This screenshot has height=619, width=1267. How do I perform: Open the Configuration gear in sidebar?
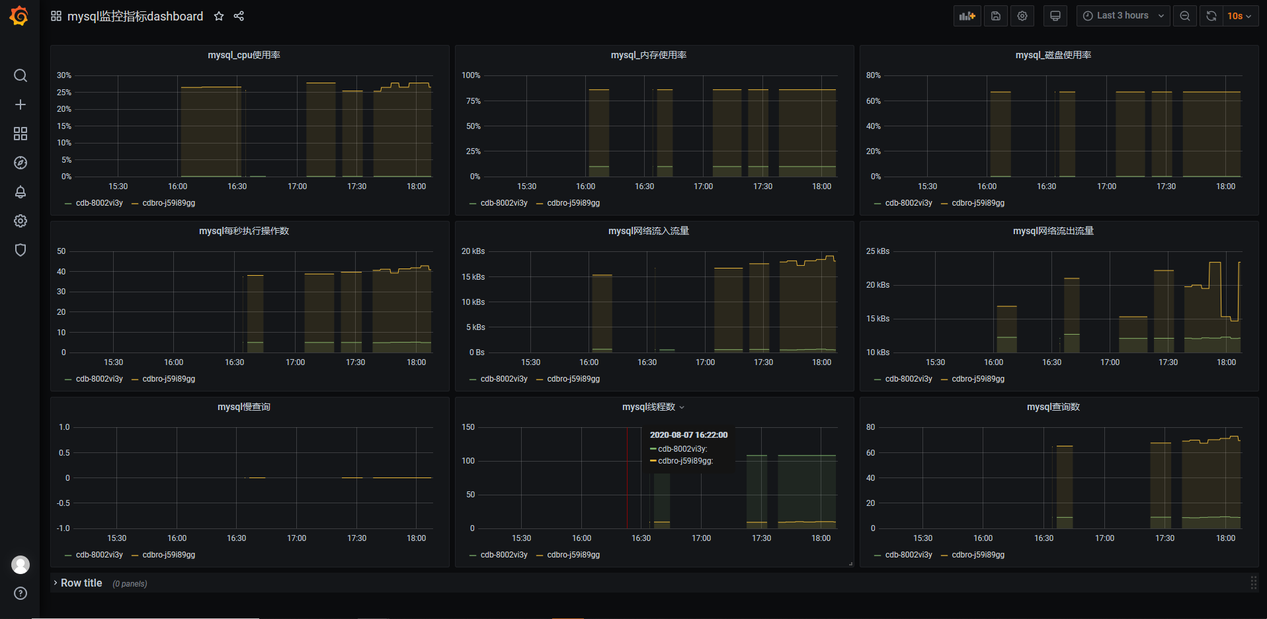tap(20, 221)
